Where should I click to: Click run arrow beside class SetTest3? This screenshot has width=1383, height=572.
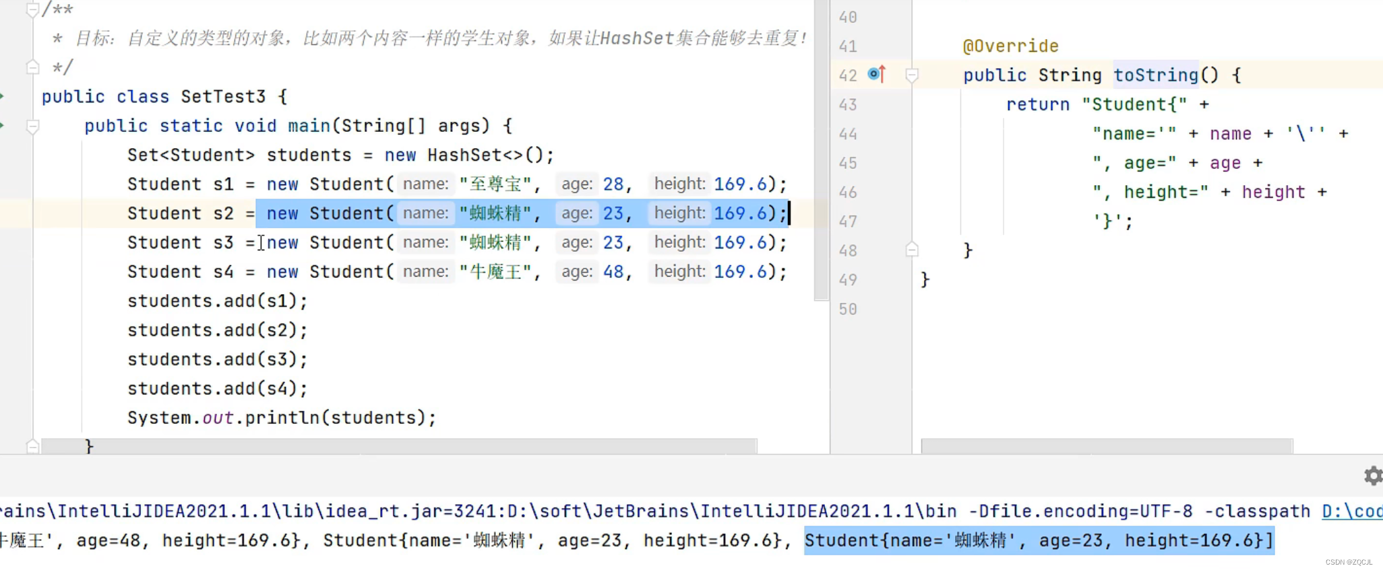pyautogui.click(x=2, y=96)
